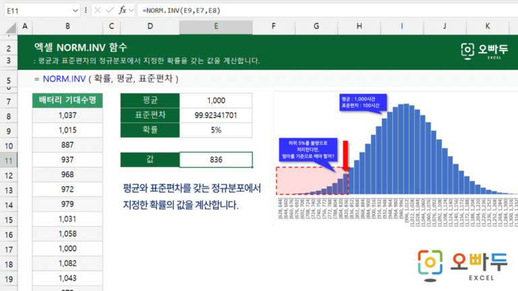The width and height of the screenshot is (518, 291).
Task: Select row 11 header
Action: point(9,161)
